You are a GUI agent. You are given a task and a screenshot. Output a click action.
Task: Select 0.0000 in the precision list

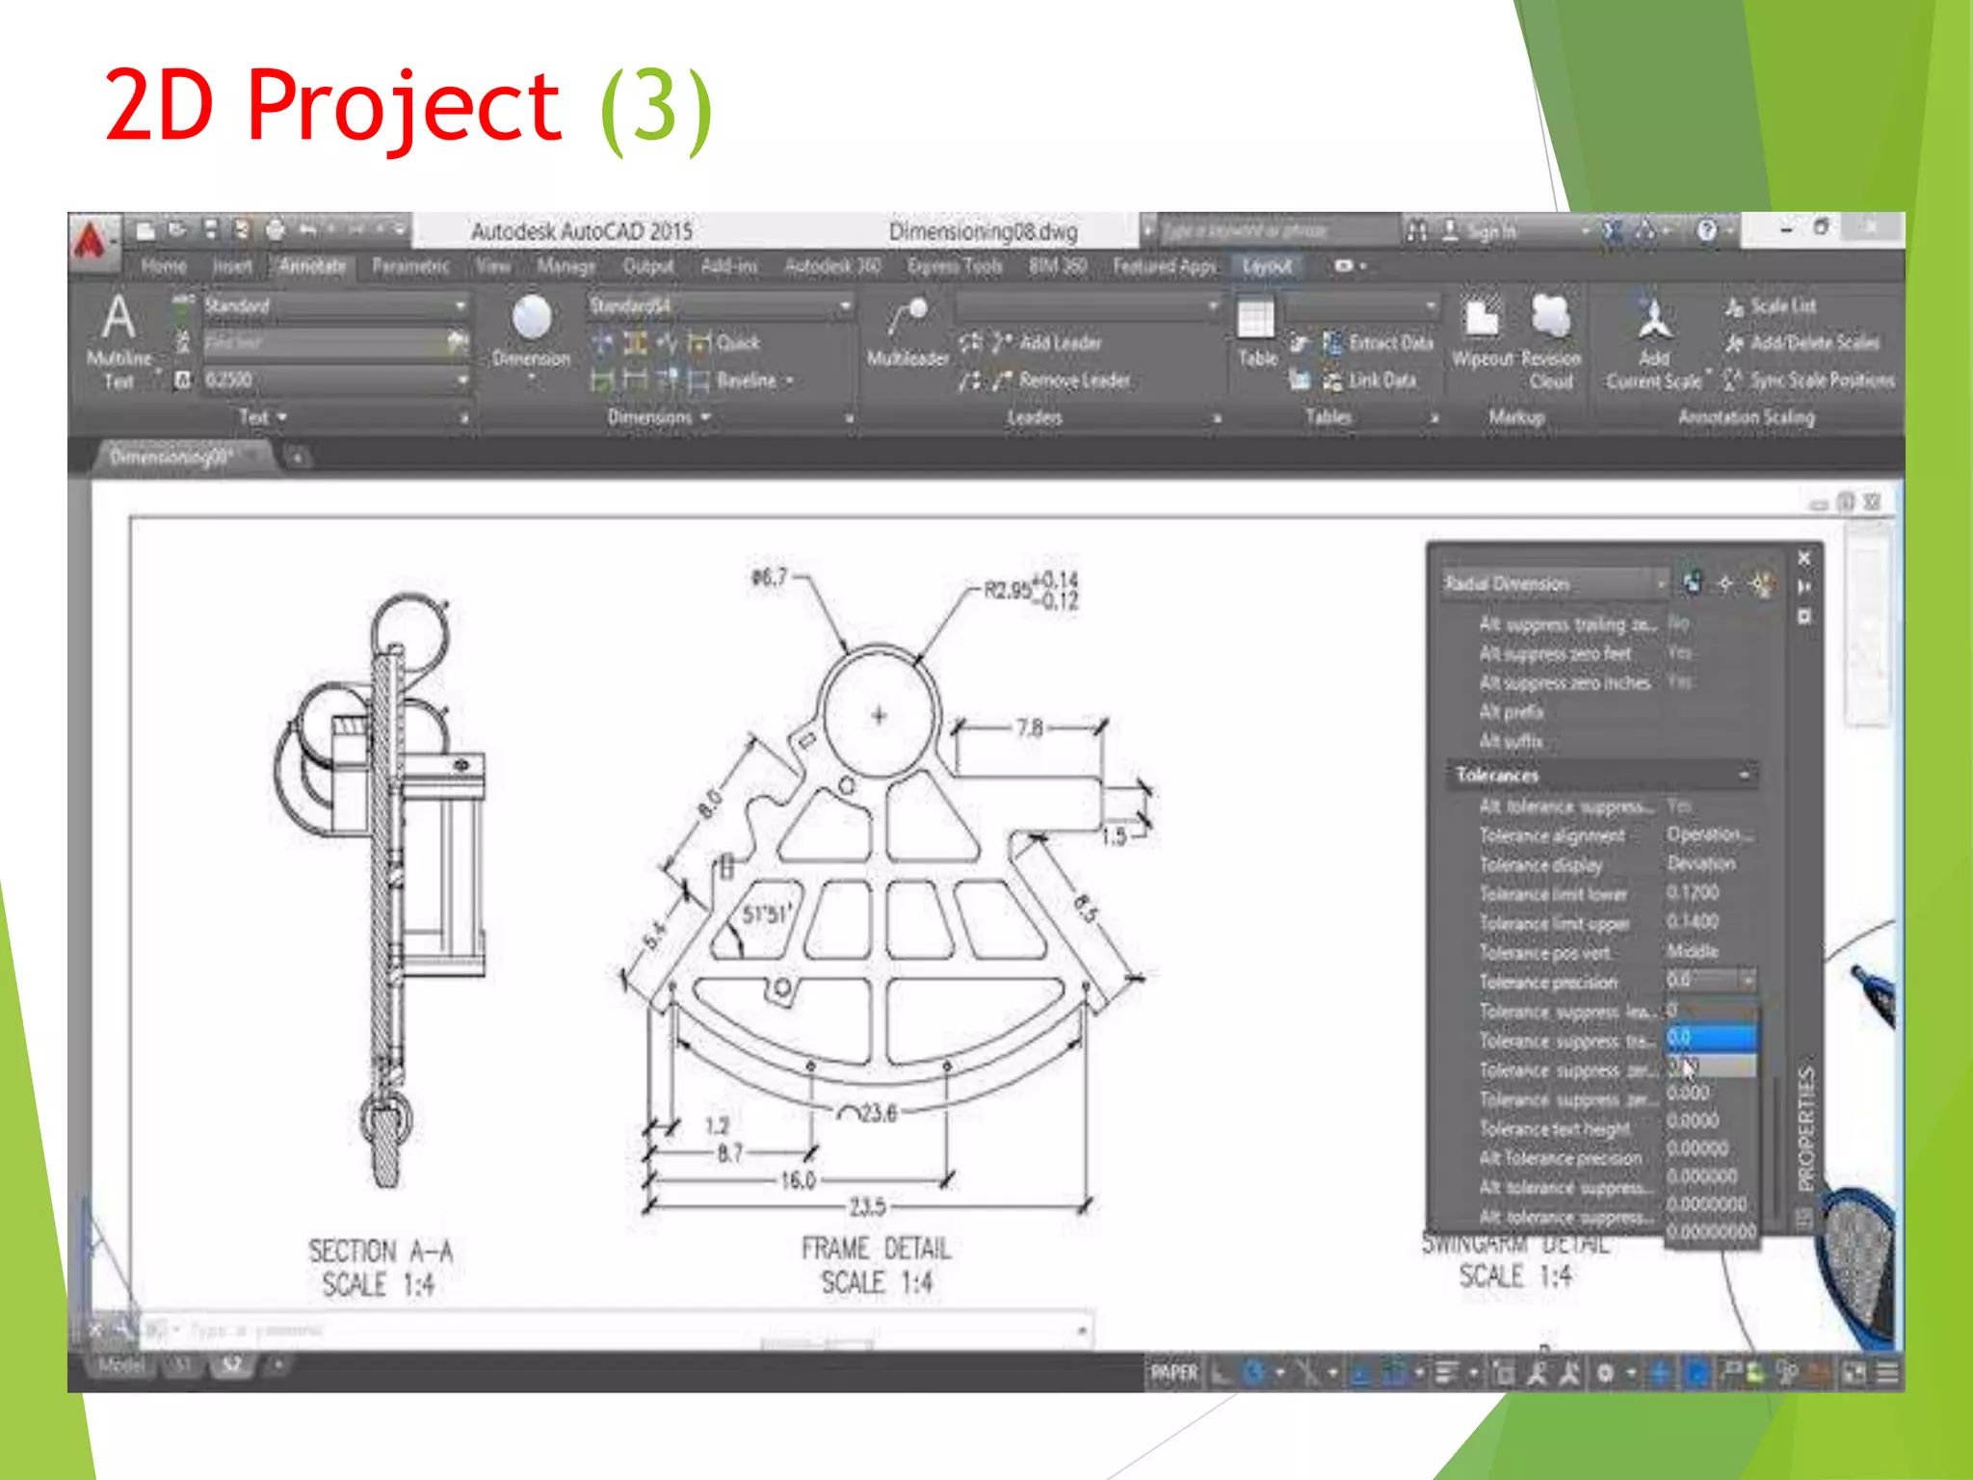tap(1693, 1121)
